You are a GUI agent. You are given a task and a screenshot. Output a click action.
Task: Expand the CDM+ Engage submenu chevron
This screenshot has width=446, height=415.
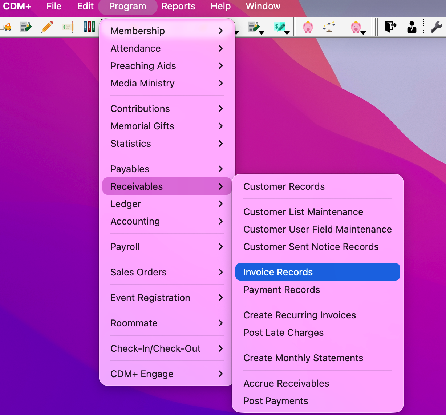point(220,374)
